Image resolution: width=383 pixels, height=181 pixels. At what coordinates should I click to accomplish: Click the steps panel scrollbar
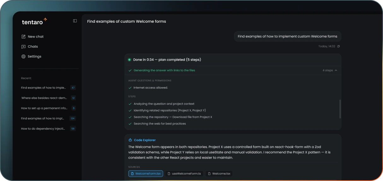coord(340,109)
